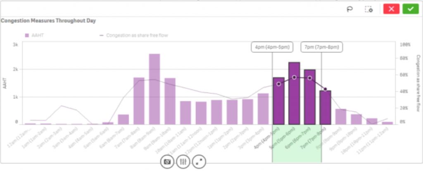Screen dimensions: 423x171
Task: Click the 6pm highlighted bar
Action: pyautogui.click(x=310, y=97)
